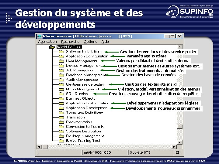Select Database Management in the tree
This screenshot has height=164, width=219.
tap(86, 75)
